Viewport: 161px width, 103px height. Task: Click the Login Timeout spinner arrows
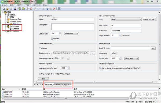(x=120, y=35)
